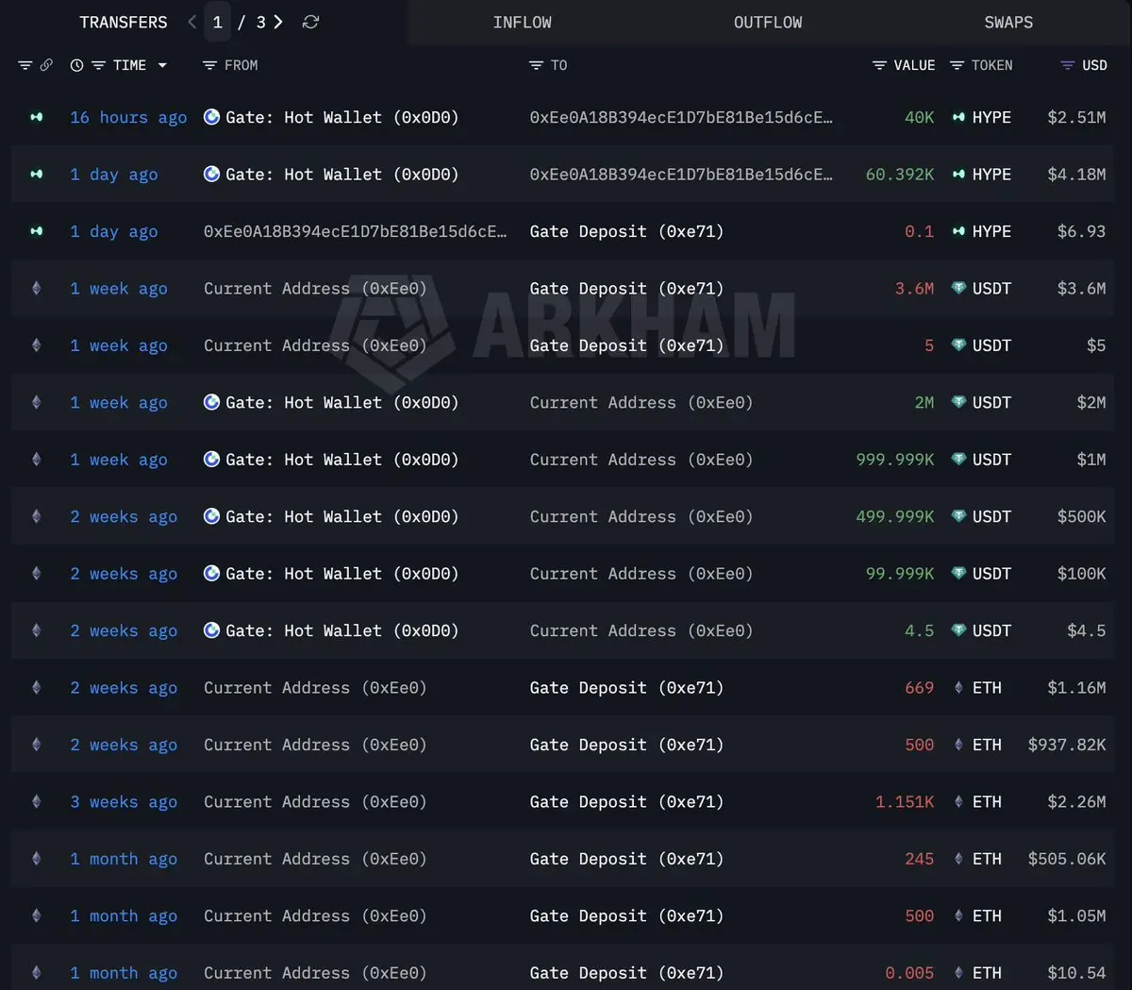Click ETH token icon in $2.26M row
Viewport: 1132px width, 990px height.
[x=958, y=802]
